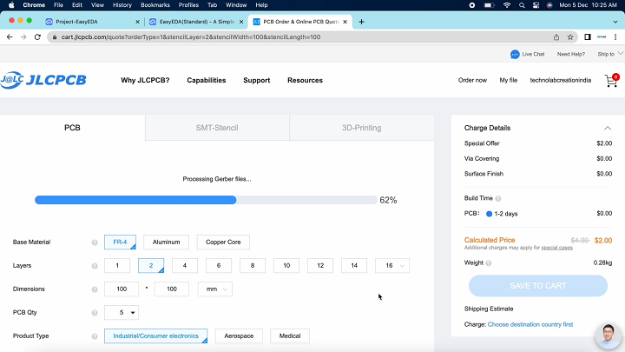Click Choose destination country first link
Screen dimensions: 625x352
[x=530, y=324]
